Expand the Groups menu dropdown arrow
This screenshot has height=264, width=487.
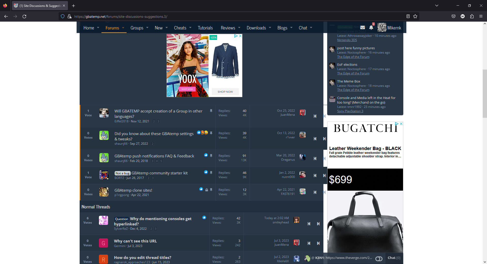pyautogui.click(x=147, y=28)
